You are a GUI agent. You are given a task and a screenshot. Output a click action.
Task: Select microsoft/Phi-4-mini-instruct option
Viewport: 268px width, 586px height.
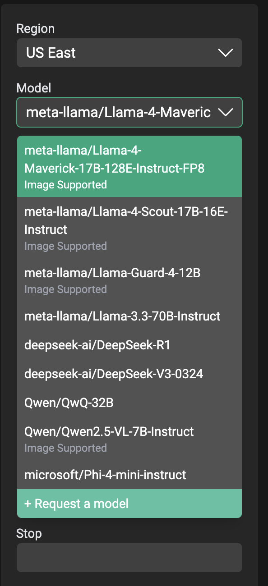pos(129,475)
